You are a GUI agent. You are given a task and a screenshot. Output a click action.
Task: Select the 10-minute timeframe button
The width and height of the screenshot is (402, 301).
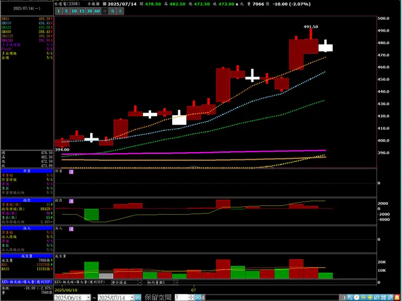click(x=74, y=11)
